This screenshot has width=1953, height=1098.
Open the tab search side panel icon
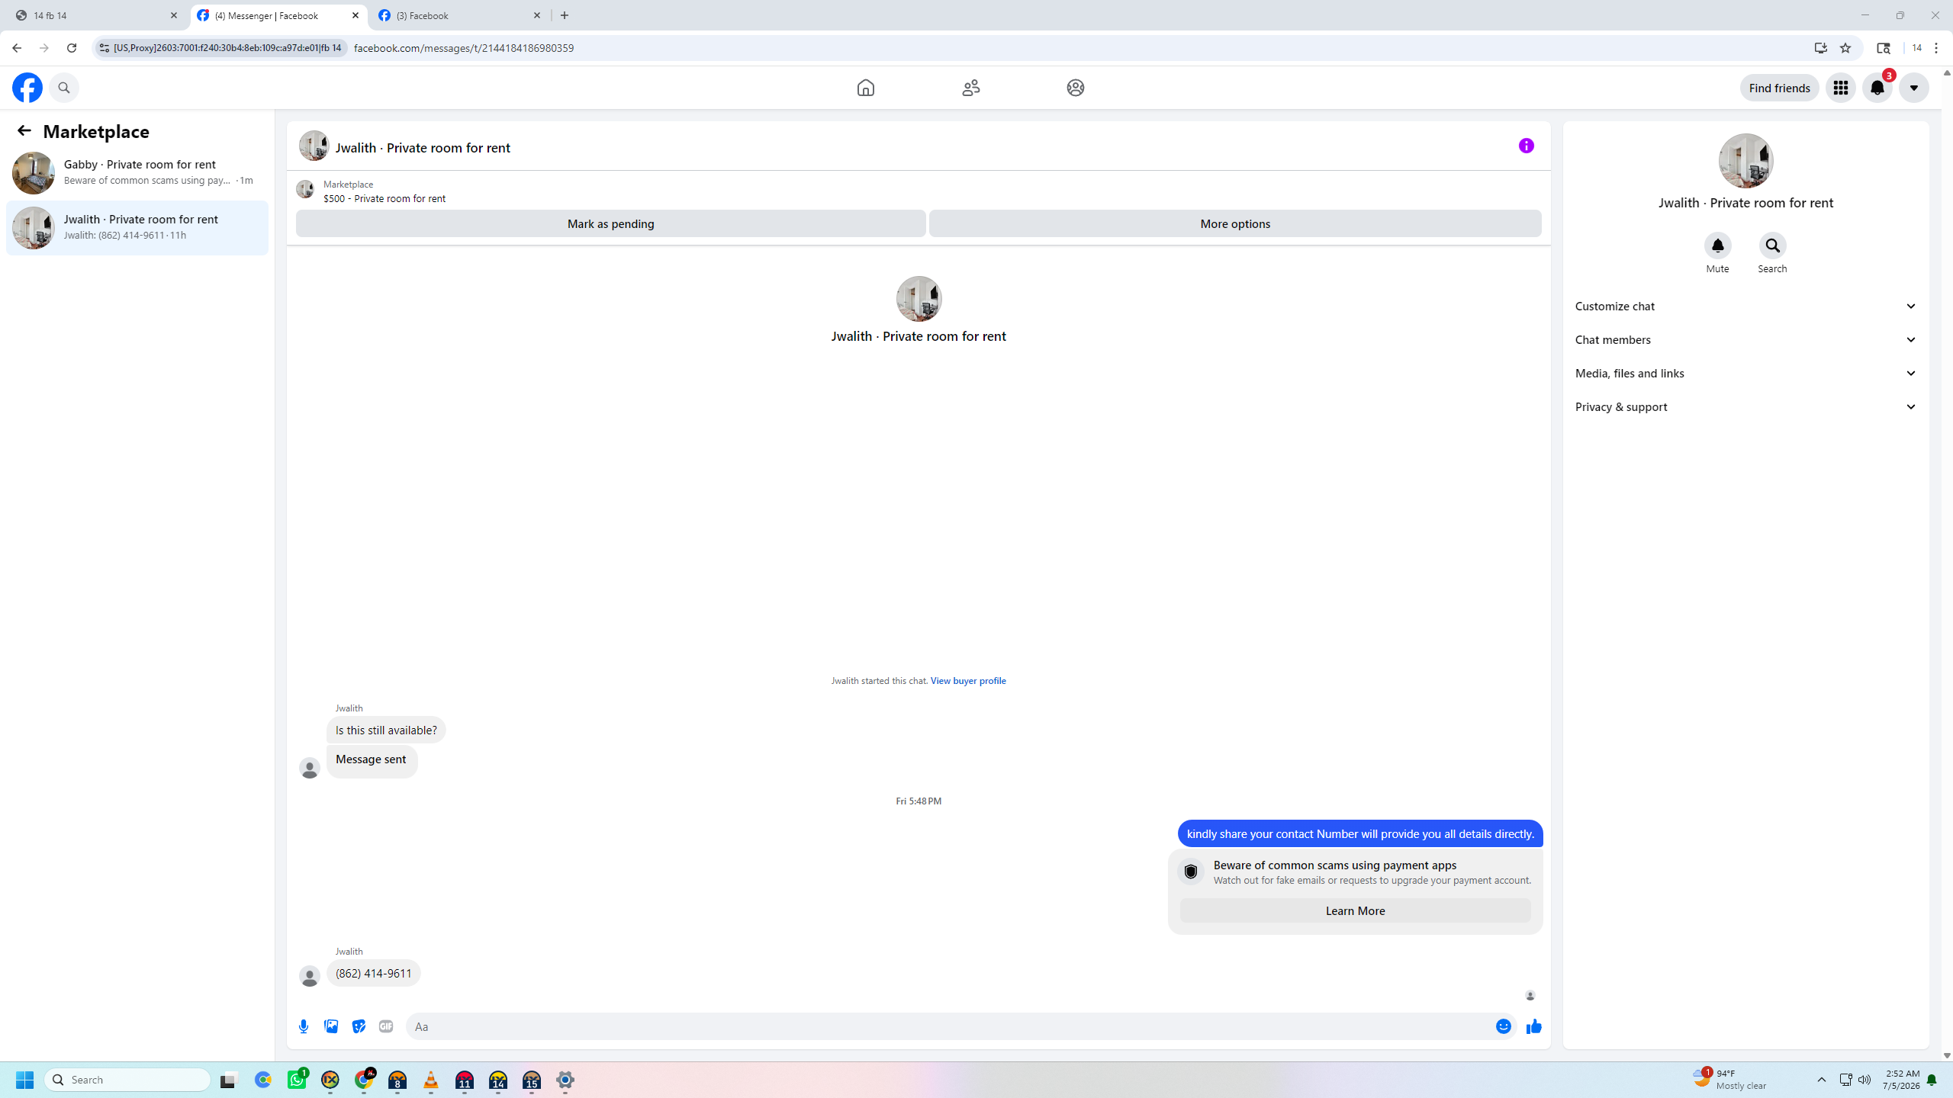(1883, 48)
